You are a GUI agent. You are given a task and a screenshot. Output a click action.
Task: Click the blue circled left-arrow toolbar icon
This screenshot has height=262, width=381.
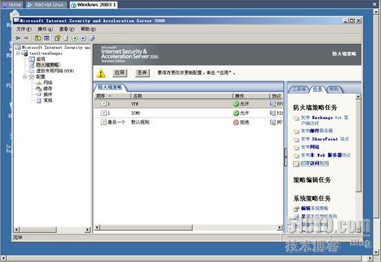(x=83, y=38)
